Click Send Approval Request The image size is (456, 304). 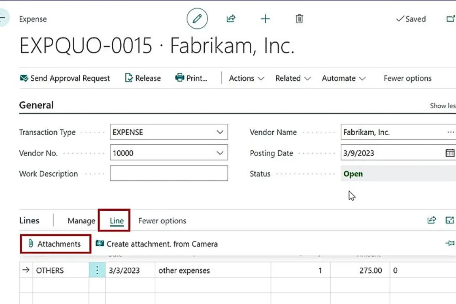click(65, 78)
